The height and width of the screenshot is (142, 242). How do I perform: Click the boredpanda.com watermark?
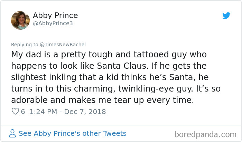(205, 134)
